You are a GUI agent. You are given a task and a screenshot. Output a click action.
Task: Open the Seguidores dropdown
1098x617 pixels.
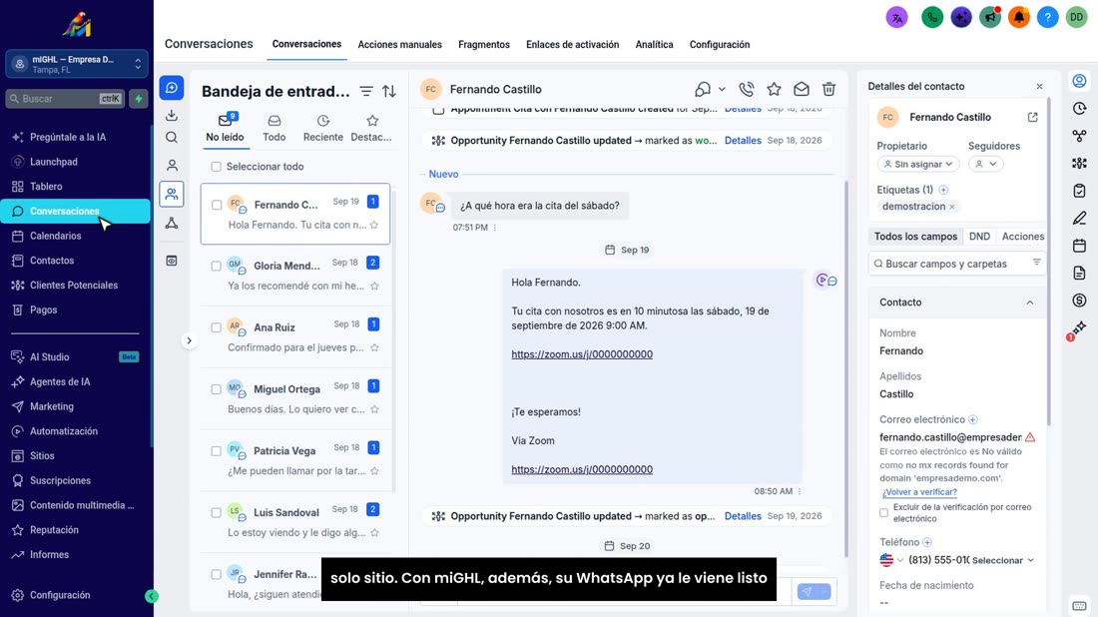[986, 164]
